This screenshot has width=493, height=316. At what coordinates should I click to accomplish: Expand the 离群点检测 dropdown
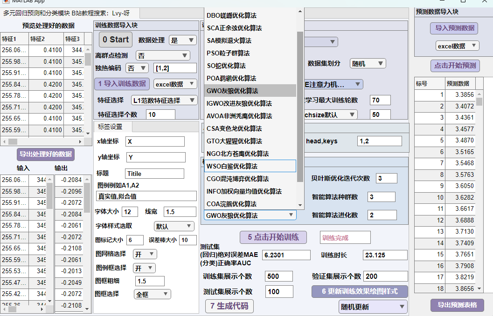163,55
